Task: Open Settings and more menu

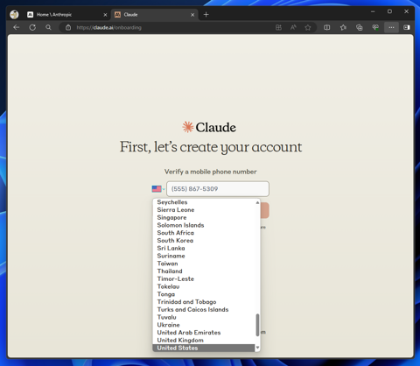Action: click(x=391, y=27)
